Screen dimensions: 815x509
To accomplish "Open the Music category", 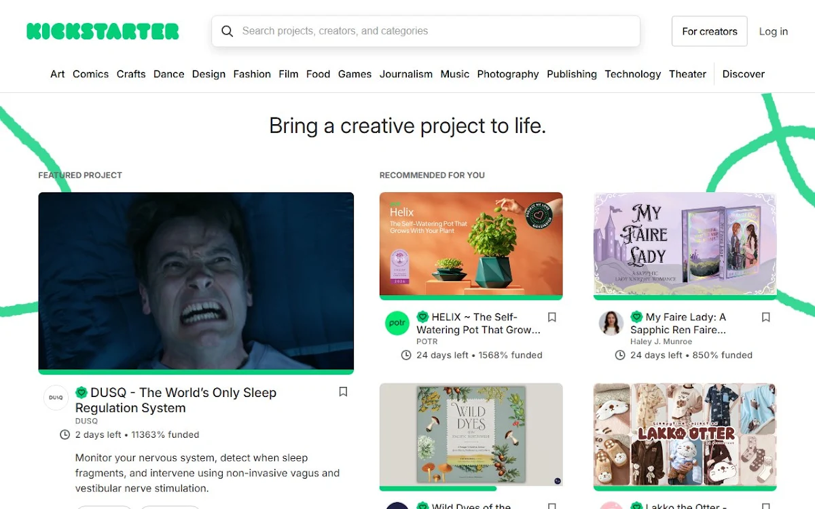I will click(x=455, y=74).
